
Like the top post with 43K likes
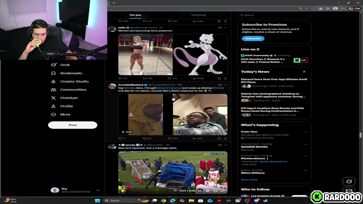[x=172, y=21]
